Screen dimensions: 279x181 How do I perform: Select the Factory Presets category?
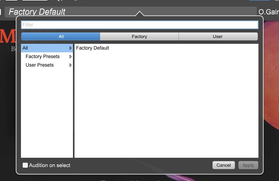pos(42,57)
